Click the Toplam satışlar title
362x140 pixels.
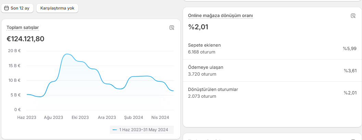click(x=23, y=28)
